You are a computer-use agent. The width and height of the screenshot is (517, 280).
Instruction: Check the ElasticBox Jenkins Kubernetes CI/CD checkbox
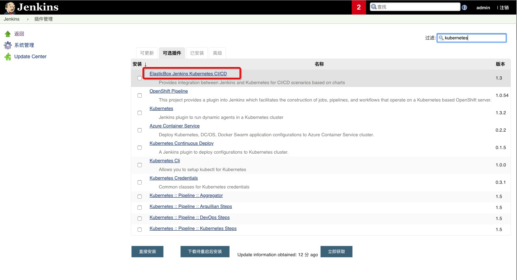tap(140, 78)
